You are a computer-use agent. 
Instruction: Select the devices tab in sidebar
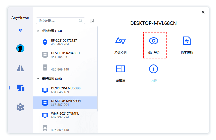[20, 88]
